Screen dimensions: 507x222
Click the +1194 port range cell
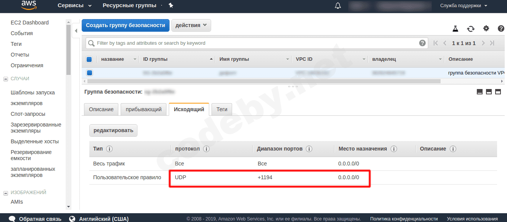(x=265, y=177)
